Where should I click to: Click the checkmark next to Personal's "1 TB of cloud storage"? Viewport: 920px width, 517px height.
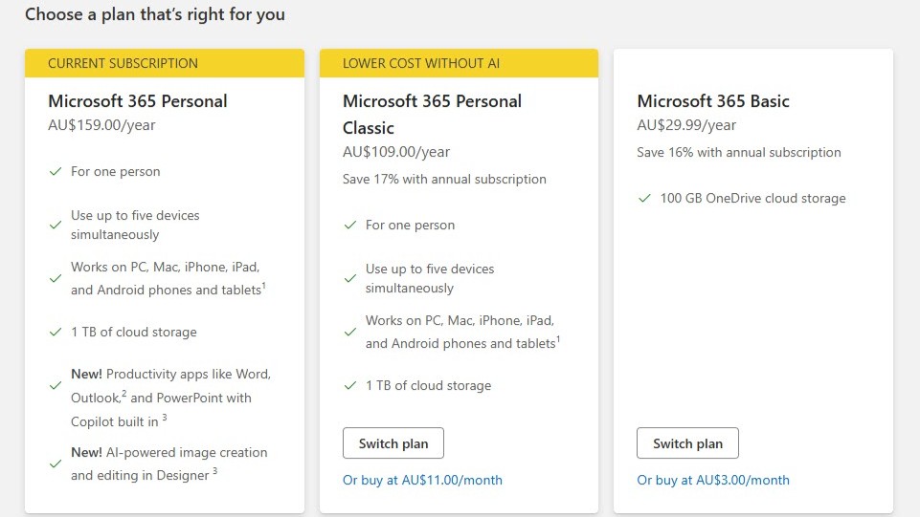pyautogui.click(x=56, y=333)
